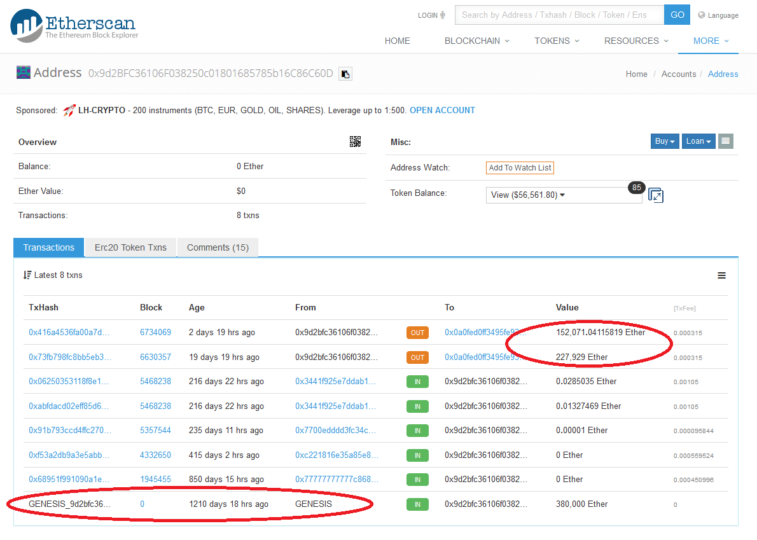The image size is (757, 540).
Task: Open the OPEN ACCOUNT sponsored link
Action: click(442, 110)
